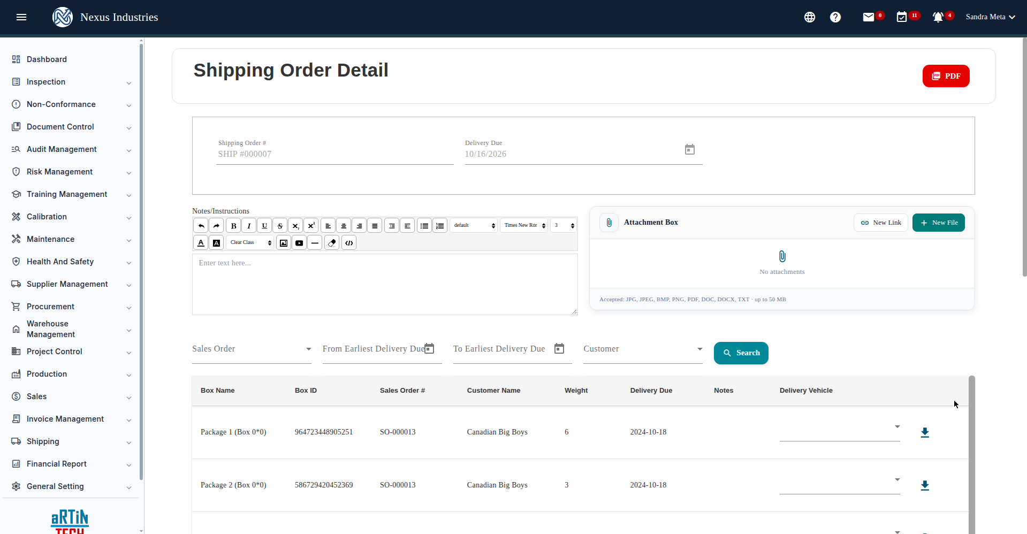Image resolution: width=1027 pixels, height=534 pixels.
Task: Apply underline formatting in notes editor
Action: 264,226
